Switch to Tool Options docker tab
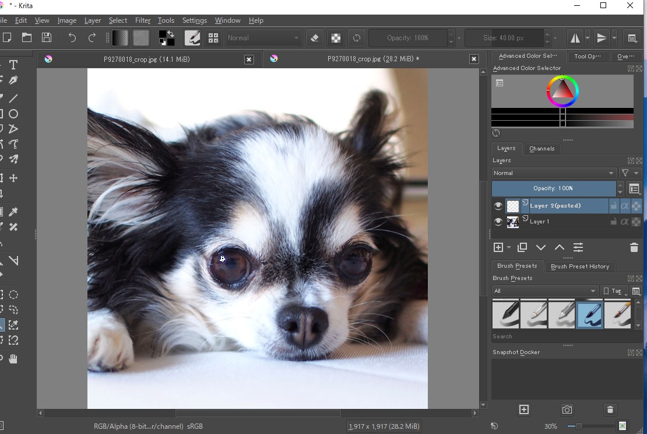This screenshot has height=434, width=647. 588,56
